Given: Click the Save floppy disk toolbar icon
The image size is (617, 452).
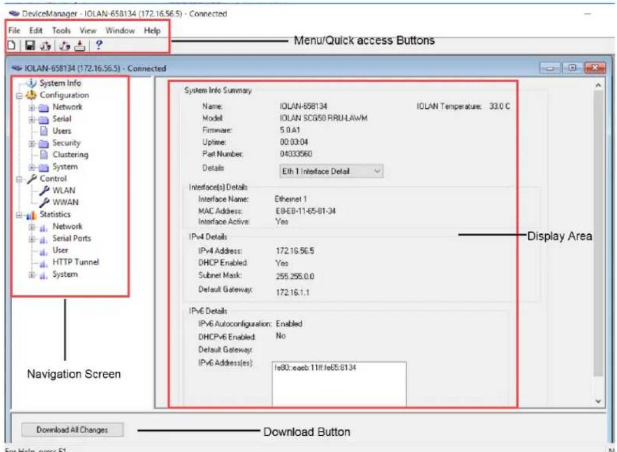Looking at the screenshot, I should pyautogui.click(x=30, y=46).
